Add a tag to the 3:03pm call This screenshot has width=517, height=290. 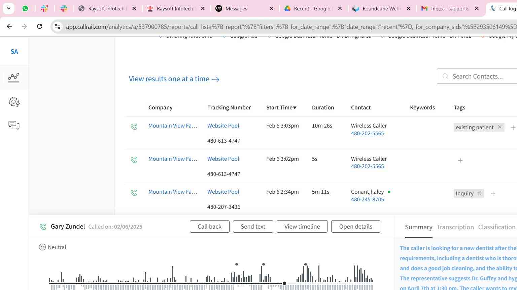[513, 128]
